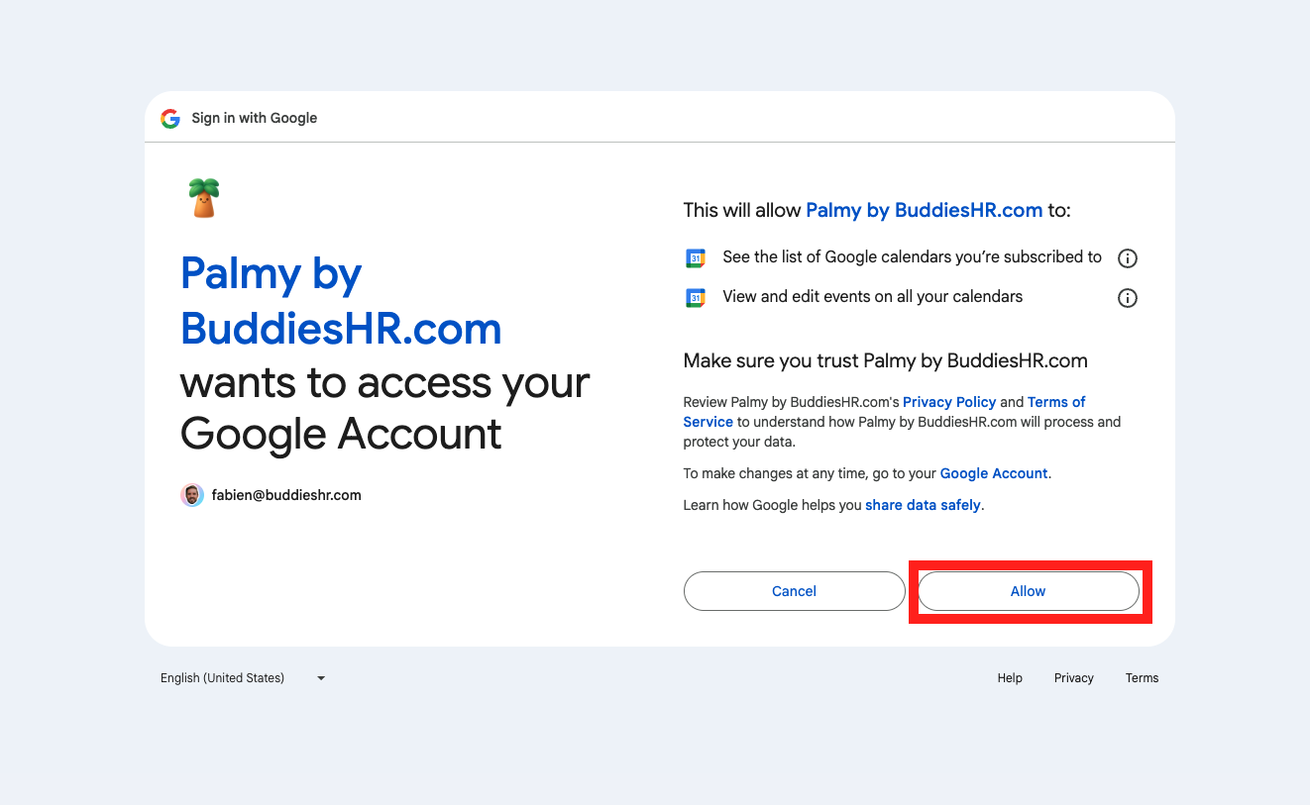Click the Allow button
This screenshot has width=1310, height=805.
click(x=1028, y=591)
